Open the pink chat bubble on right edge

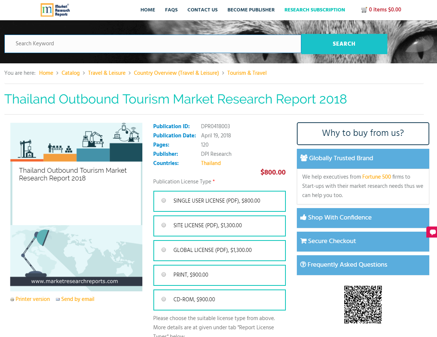pos(432,232)
